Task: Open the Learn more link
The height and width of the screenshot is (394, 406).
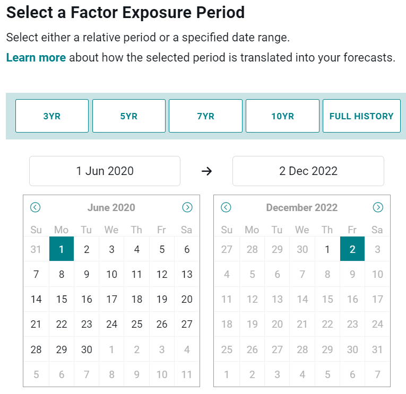Action: coord(36,58)
